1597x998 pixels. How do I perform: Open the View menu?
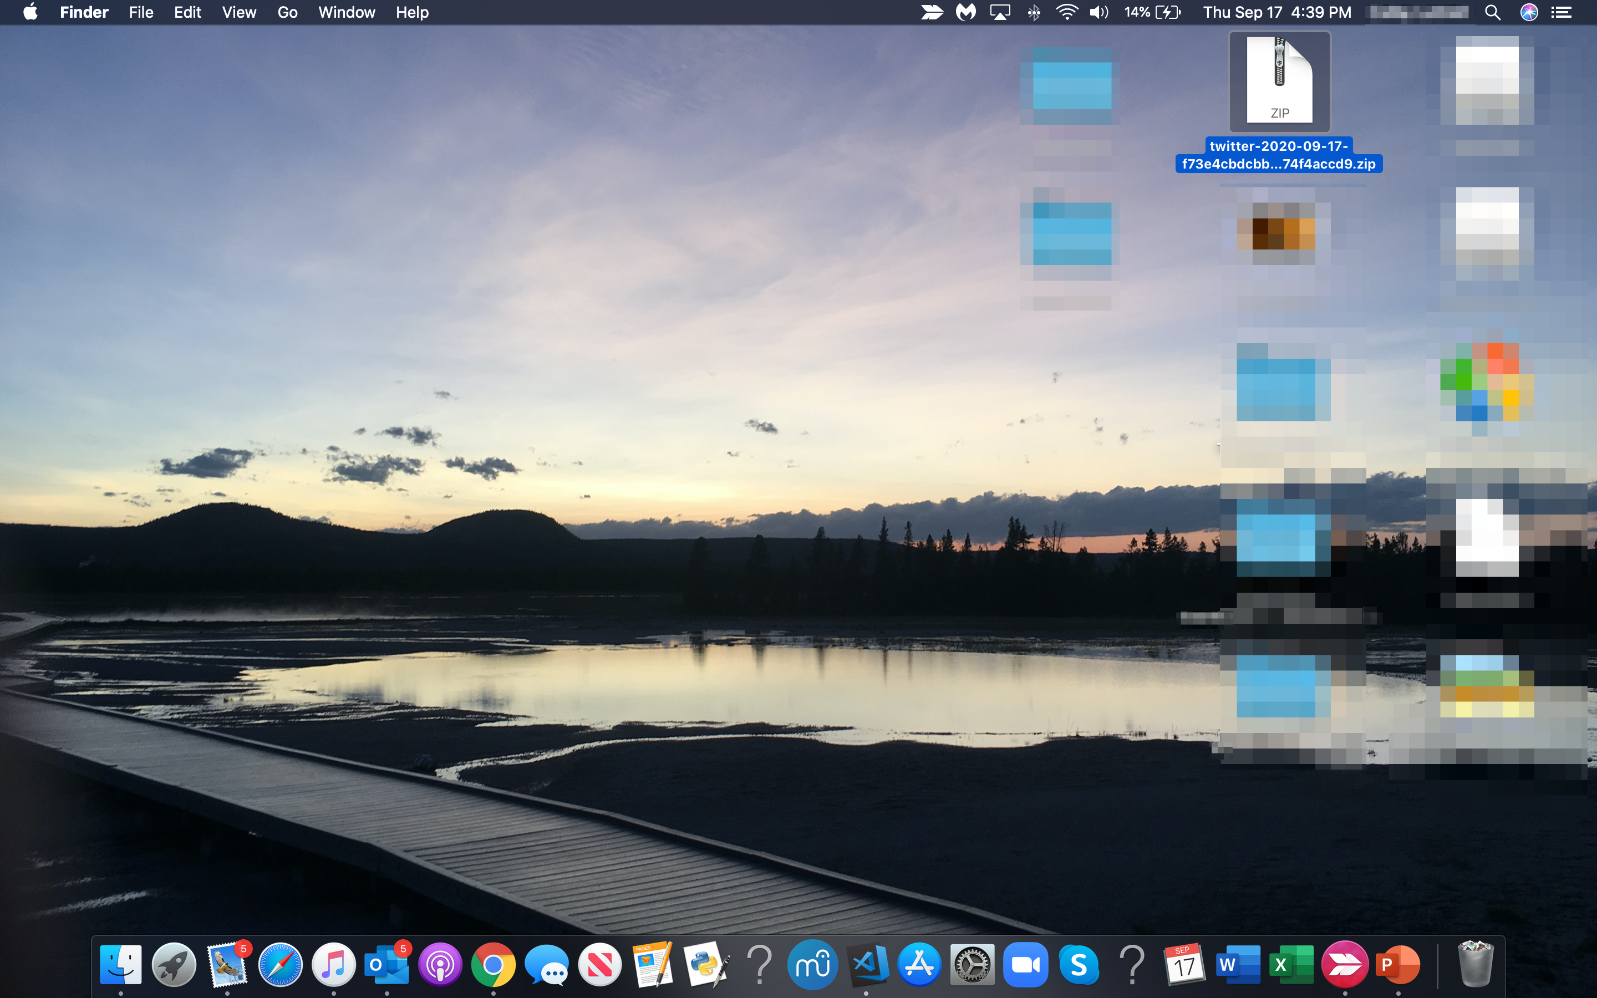coord(239,13)
